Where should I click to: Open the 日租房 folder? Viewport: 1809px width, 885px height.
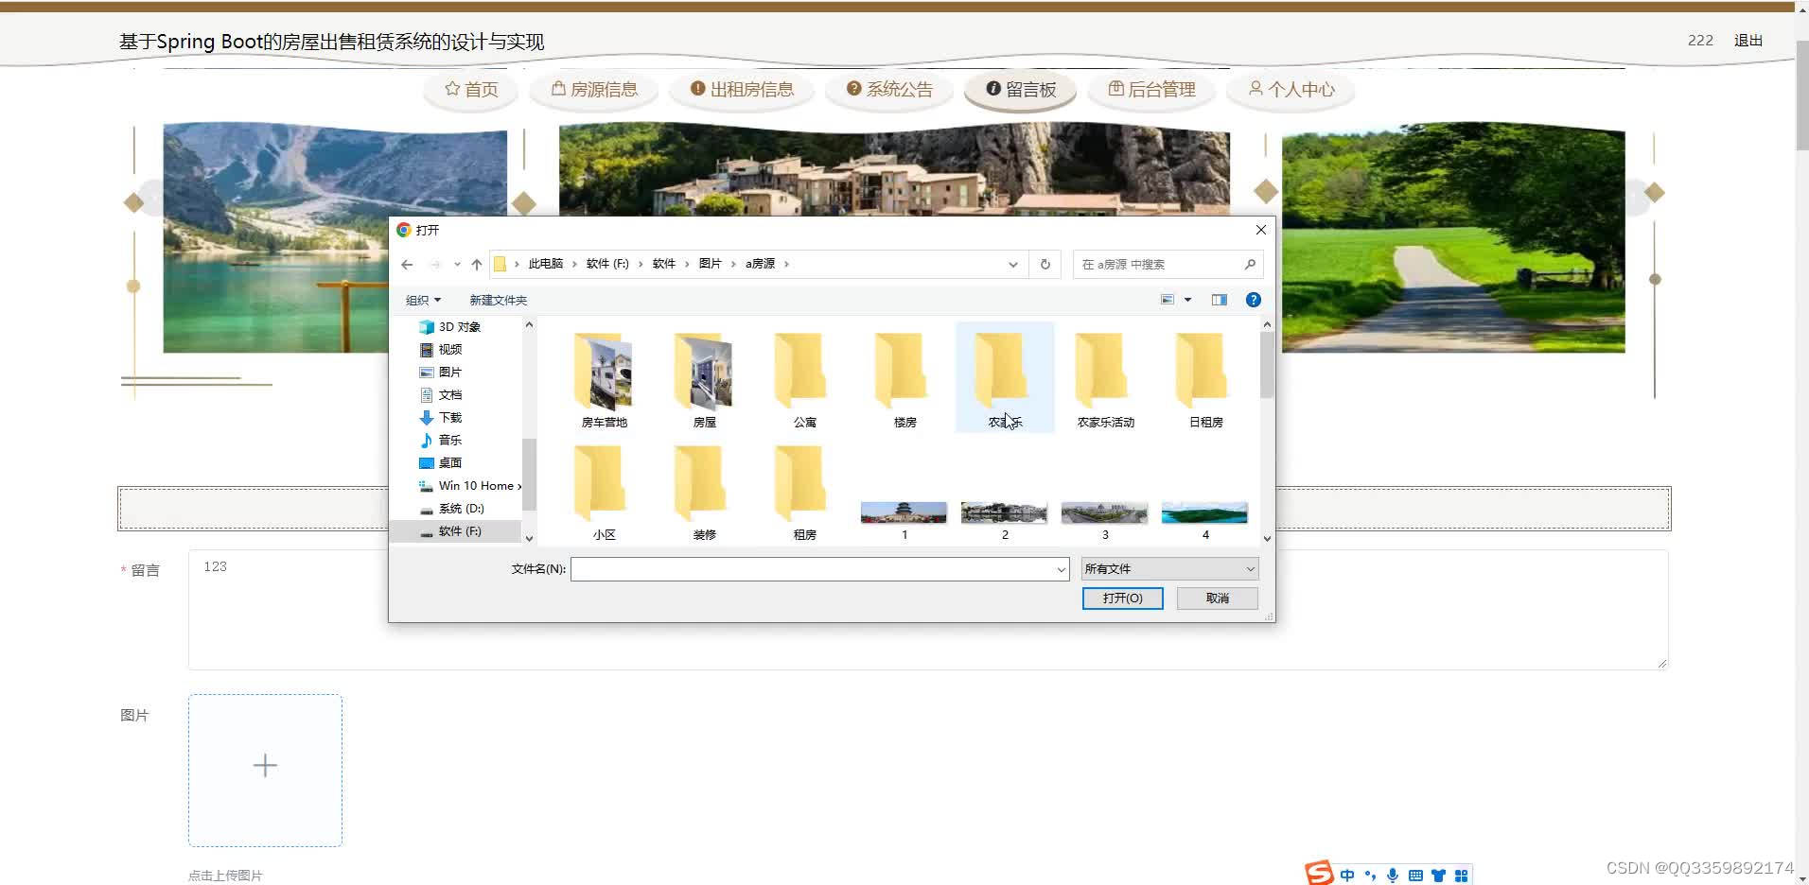coord(1205,380)
